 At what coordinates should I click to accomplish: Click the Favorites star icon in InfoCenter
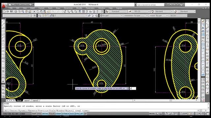(178, 5)
